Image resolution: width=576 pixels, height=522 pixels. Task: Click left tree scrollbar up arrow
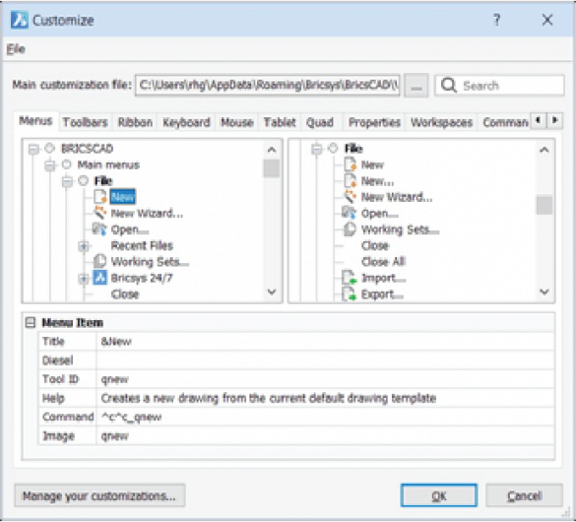click(272, 150)
